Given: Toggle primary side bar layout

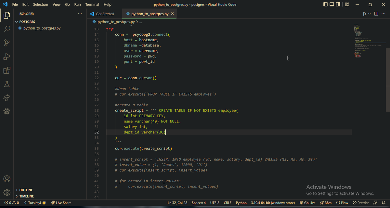Looking at the screenshot, I should point(326,4).
